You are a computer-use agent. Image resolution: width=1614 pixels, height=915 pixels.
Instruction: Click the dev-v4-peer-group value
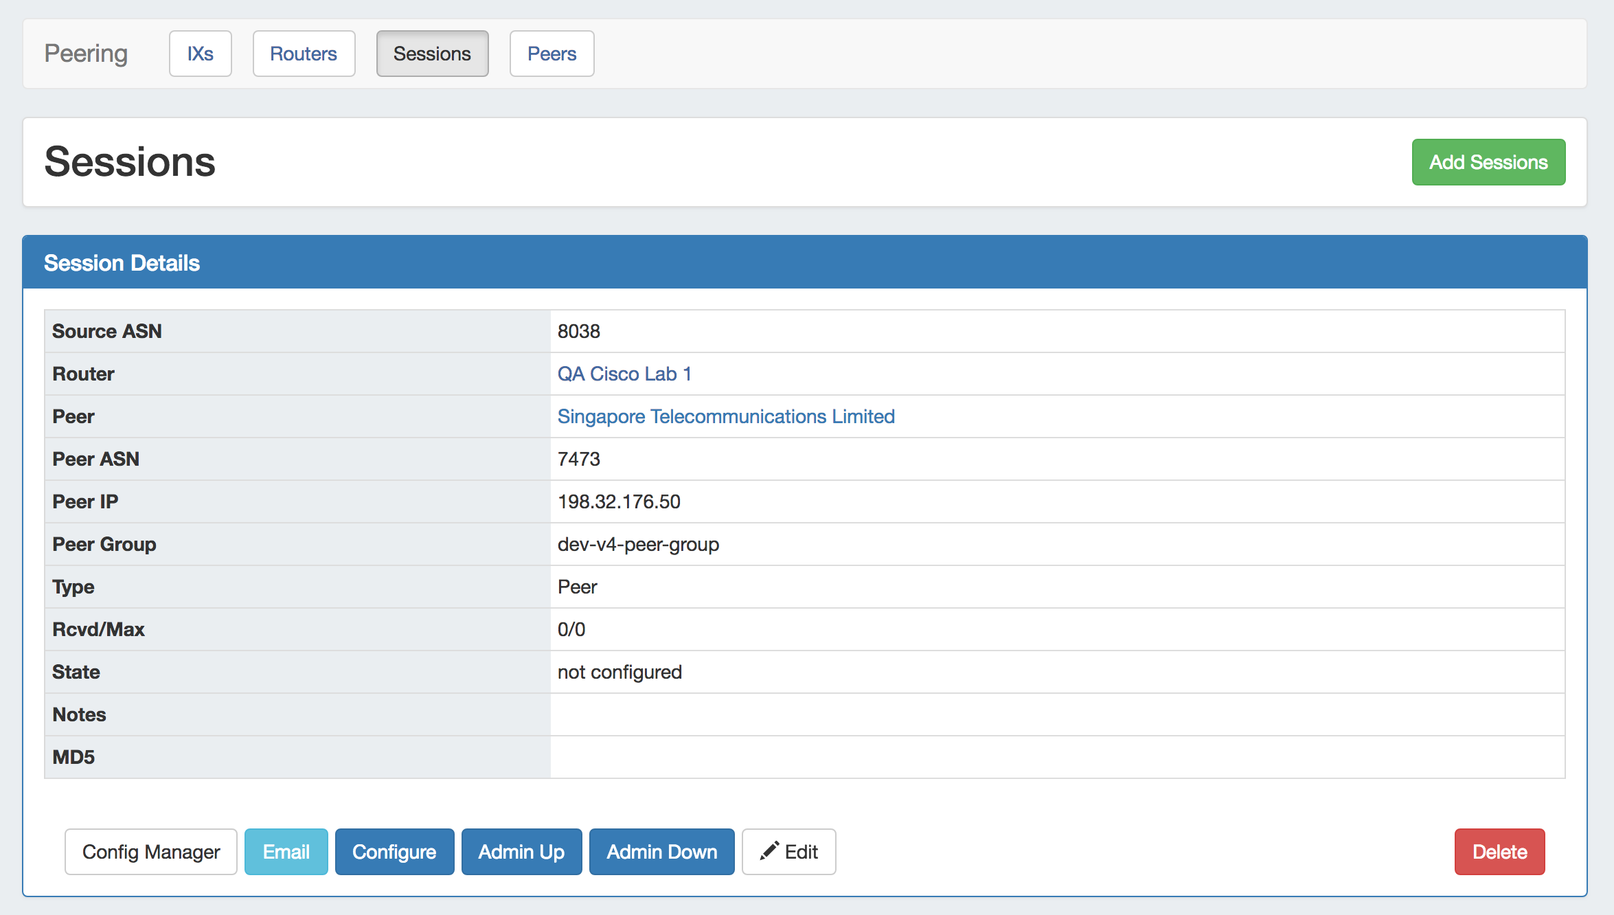point(638,544)
